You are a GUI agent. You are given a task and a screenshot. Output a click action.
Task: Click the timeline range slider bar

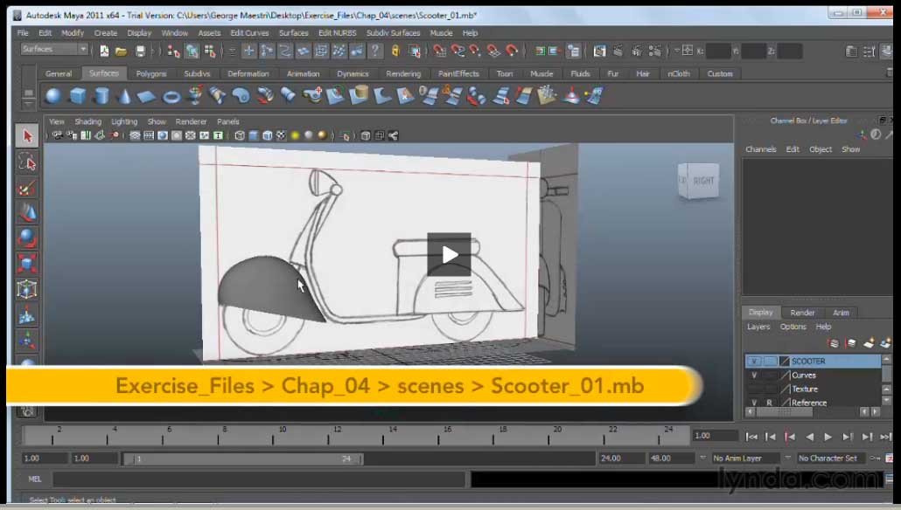[x=243, y=459]
